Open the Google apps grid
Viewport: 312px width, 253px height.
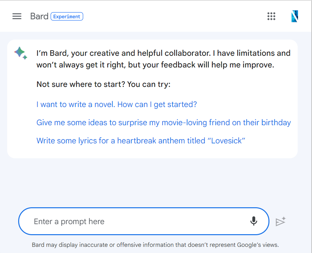pos(271,16)
